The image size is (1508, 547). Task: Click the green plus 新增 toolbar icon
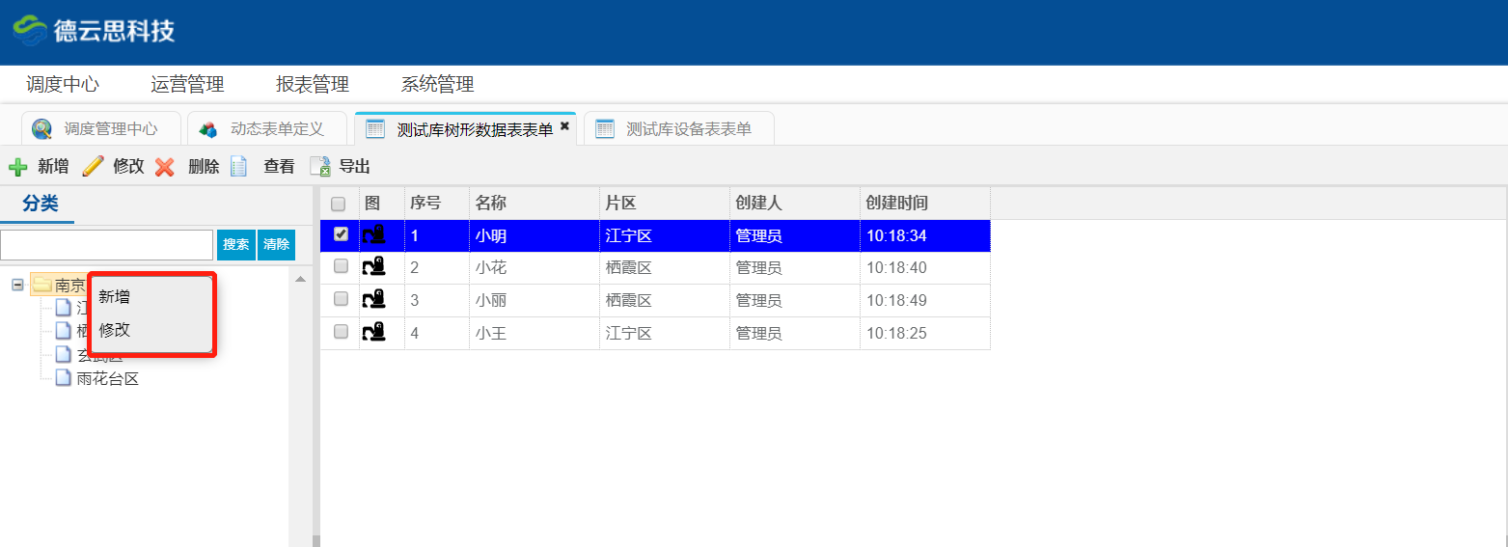(17, 167)
